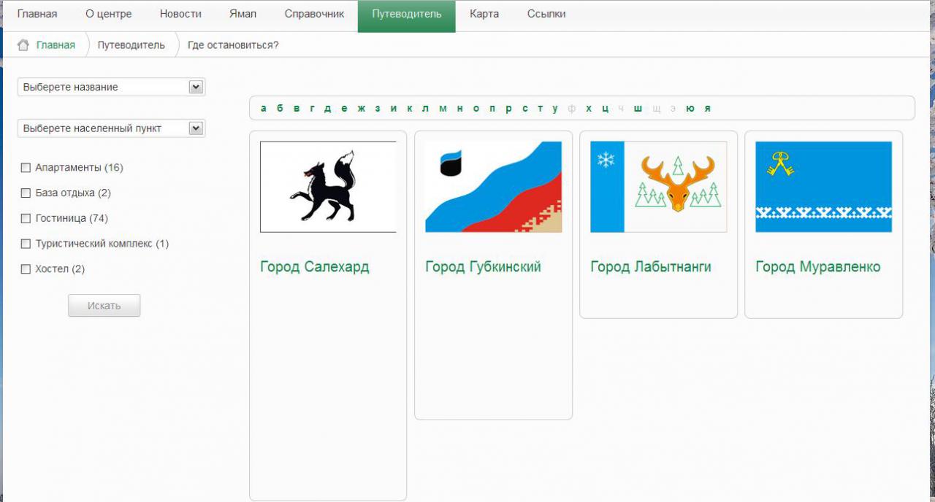Filter by letter х
Viewport: 935px width, 502px height.
click(x=589, y=109)
